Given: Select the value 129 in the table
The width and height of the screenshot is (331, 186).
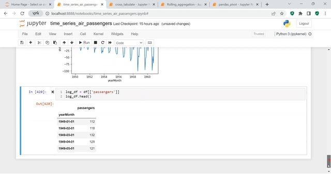Looking at the screenshot, I should [92, 142].
